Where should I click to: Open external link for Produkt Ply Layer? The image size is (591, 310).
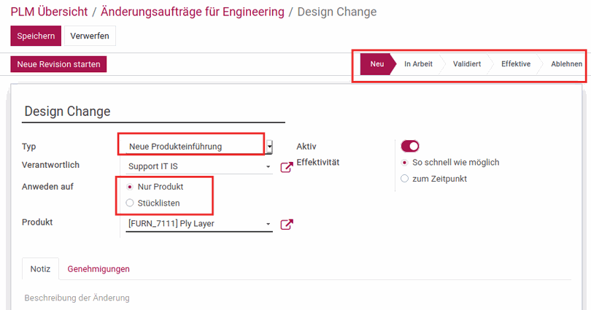(x=287, y=225)
